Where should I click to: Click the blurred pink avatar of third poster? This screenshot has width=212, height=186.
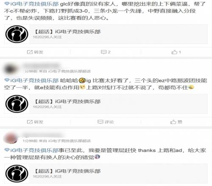pyautogui.click(x=11, y=138)
